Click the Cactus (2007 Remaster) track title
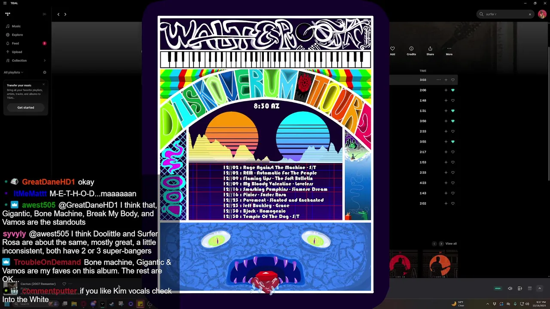This screenshot has width=550, height=309. click(x=38, y=284)
